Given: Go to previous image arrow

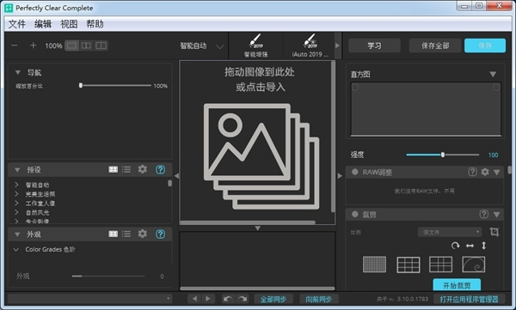Looking at the screenshot, I should pos(194,299).
